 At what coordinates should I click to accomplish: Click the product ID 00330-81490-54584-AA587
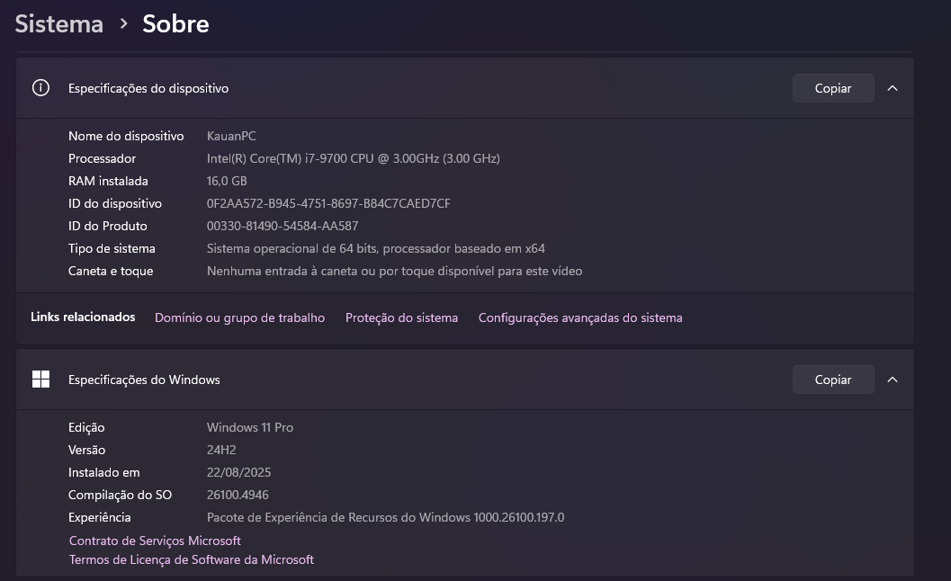[x=283, y=226]
